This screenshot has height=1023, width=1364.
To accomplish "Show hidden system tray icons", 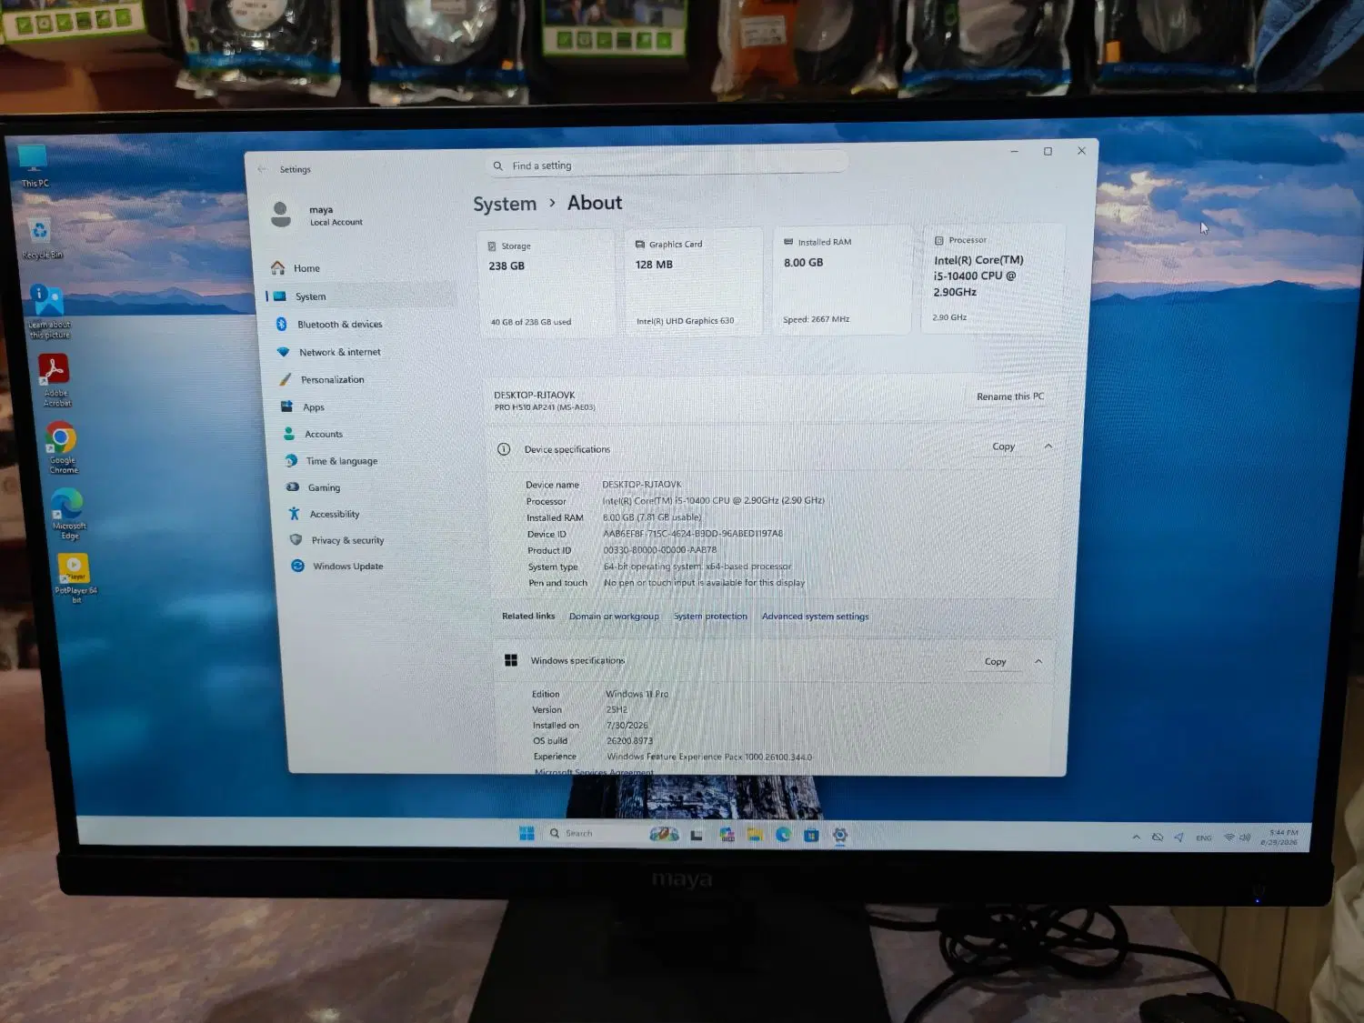I will (1136, 837).
